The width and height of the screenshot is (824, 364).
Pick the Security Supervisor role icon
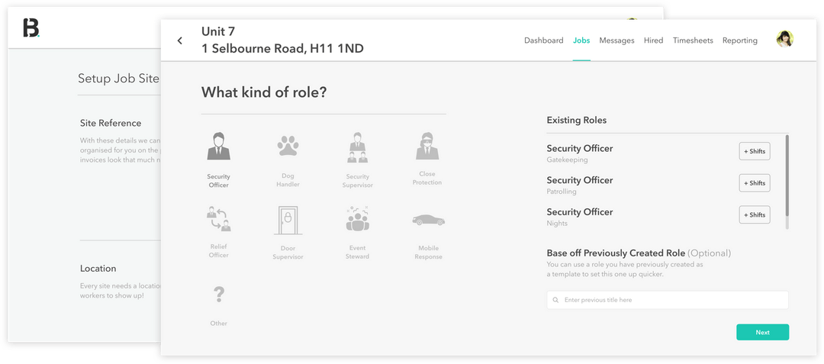coord(357,147)
